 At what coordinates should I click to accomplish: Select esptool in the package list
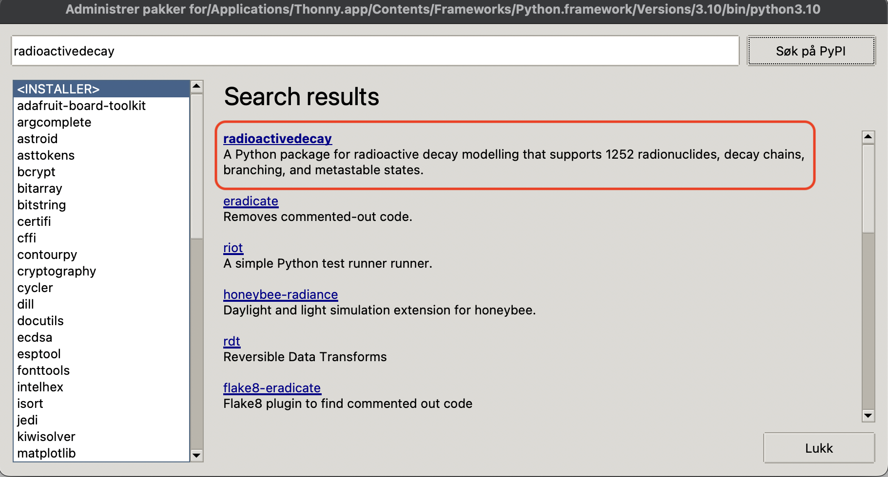39,354
